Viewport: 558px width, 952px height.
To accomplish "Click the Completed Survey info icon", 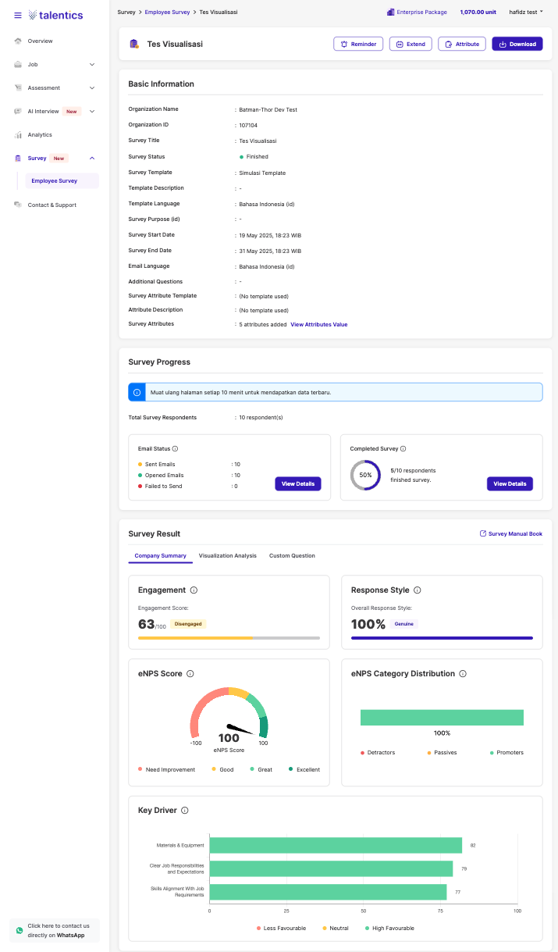I will 403,449.
